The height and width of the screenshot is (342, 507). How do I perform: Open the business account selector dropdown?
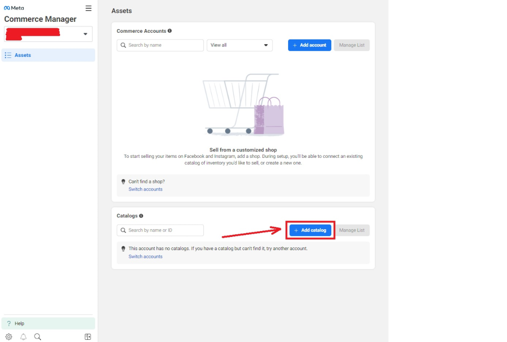pos(48,34)
